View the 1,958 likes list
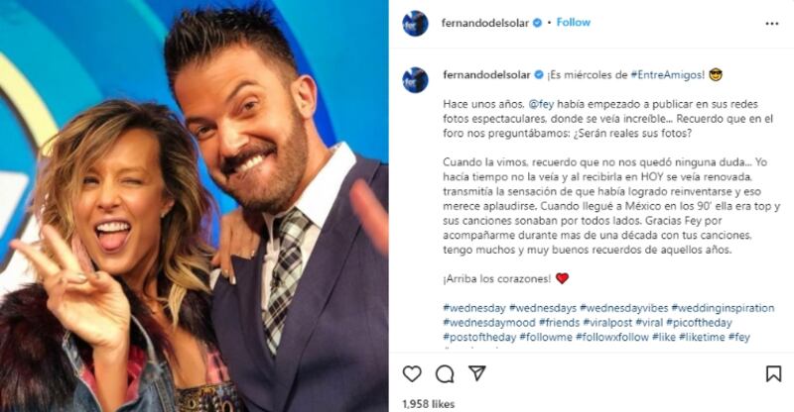Screen dimensions: 794x412 tap(429, 404)
